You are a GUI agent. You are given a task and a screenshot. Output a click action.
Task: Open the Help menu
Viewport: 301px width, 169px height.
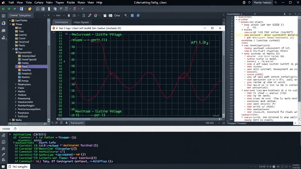(x=99, y=2)
